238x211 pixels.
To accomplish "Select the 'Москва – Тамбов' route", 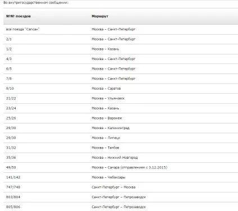I will 106,148.
